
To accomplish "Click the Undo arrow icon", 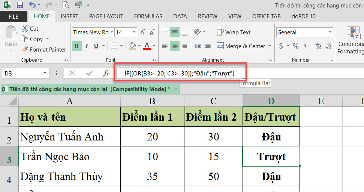I will point(32,4).
